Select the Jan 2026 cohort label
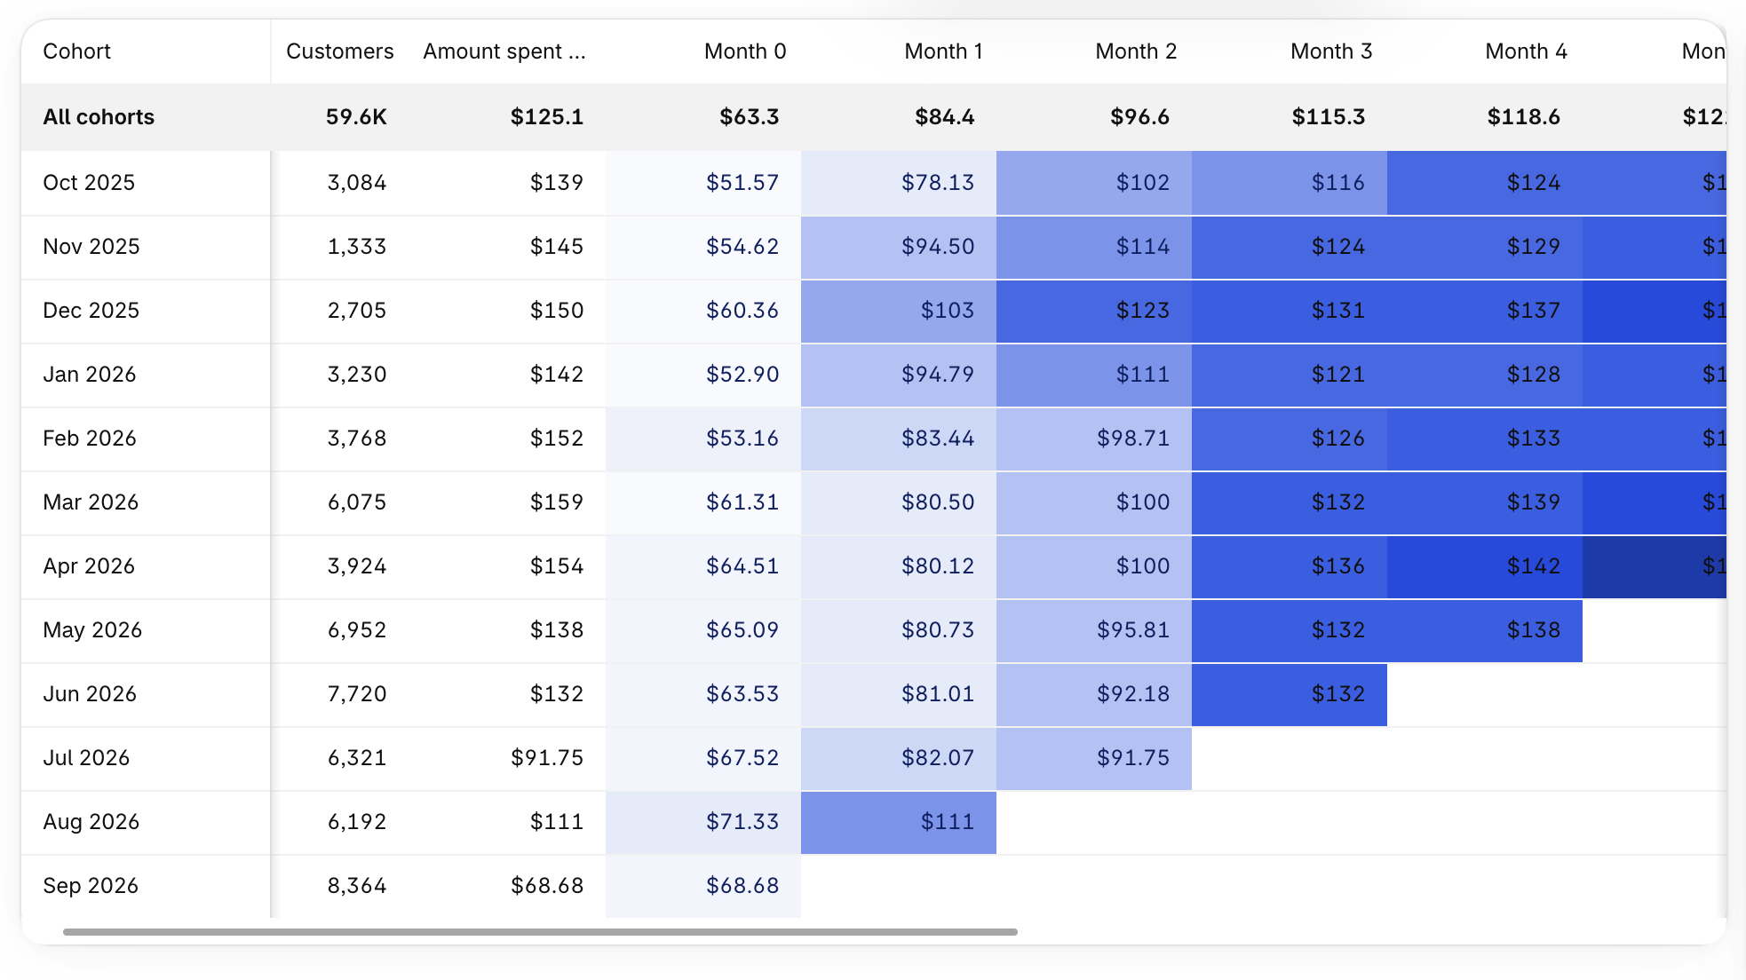Image resolution: width=1746 pixels, height=980 pixels. [x=90, y=375]
